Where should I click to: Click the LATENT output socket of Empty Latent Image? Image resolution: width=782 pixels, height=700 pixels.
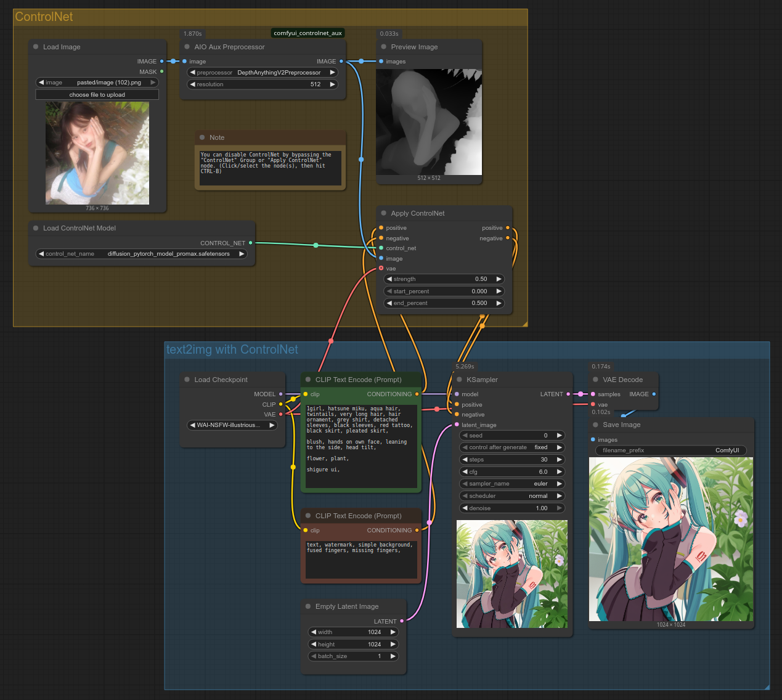(x=402, y=621)
